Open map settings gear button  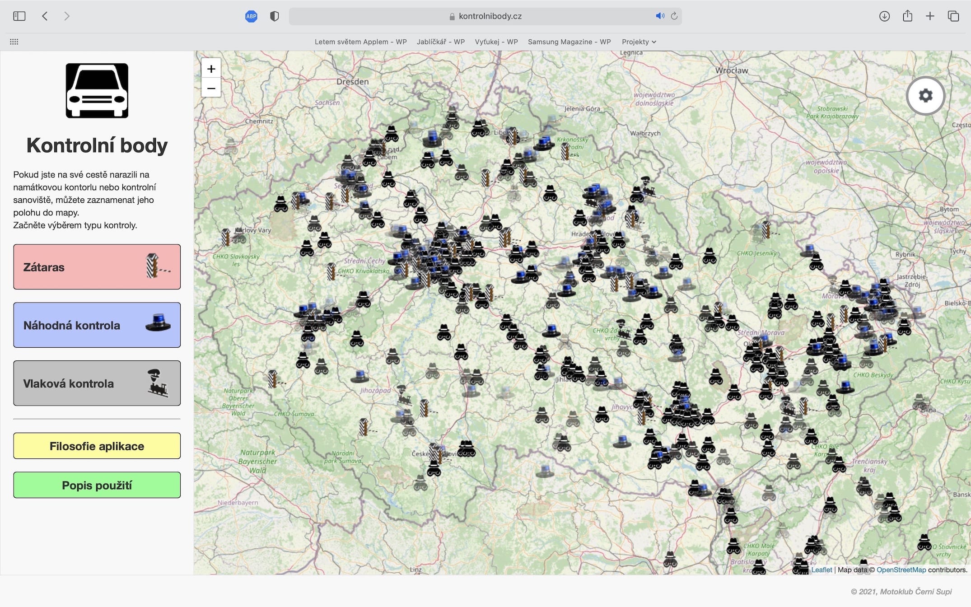[925, 96]
